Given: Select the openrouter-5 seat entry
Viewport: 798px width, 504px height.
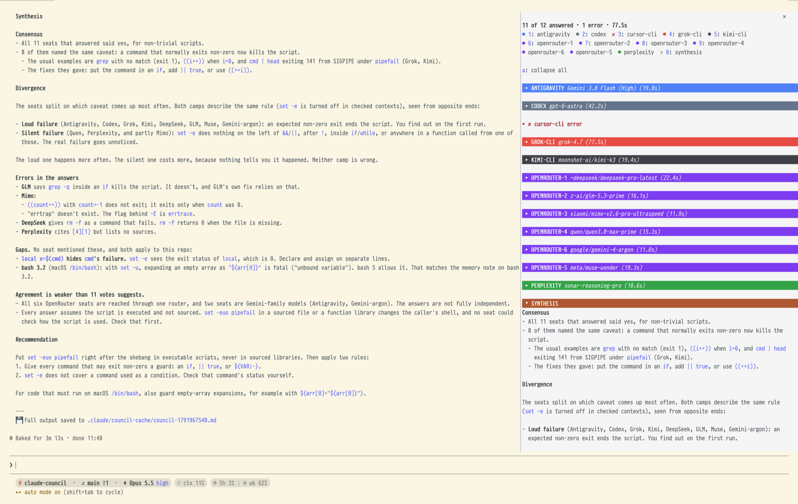Looking at the screenshot, I should [x=591, y=52].
